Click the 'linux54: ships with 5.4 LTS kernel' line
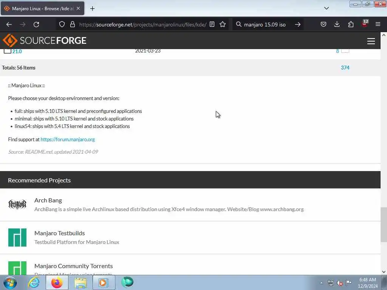Viewport: 387px width, 290px height. [x=72, y=126]
